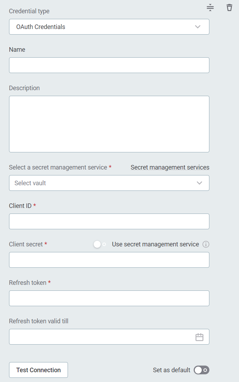This screenshot has width=239, height=382.
Task: Click inside the Name input field
Action: (x=109, y=65)
